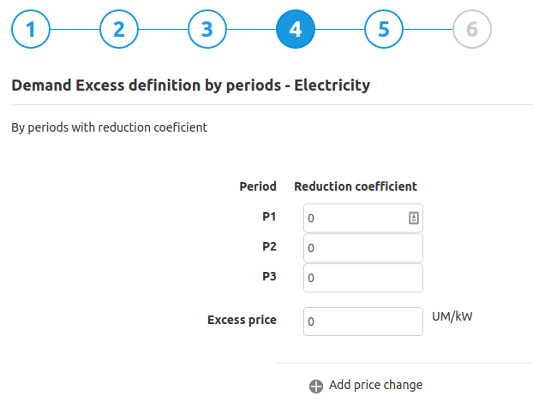
Task: Jump to step 2 circle
Action: click(119, 29)
